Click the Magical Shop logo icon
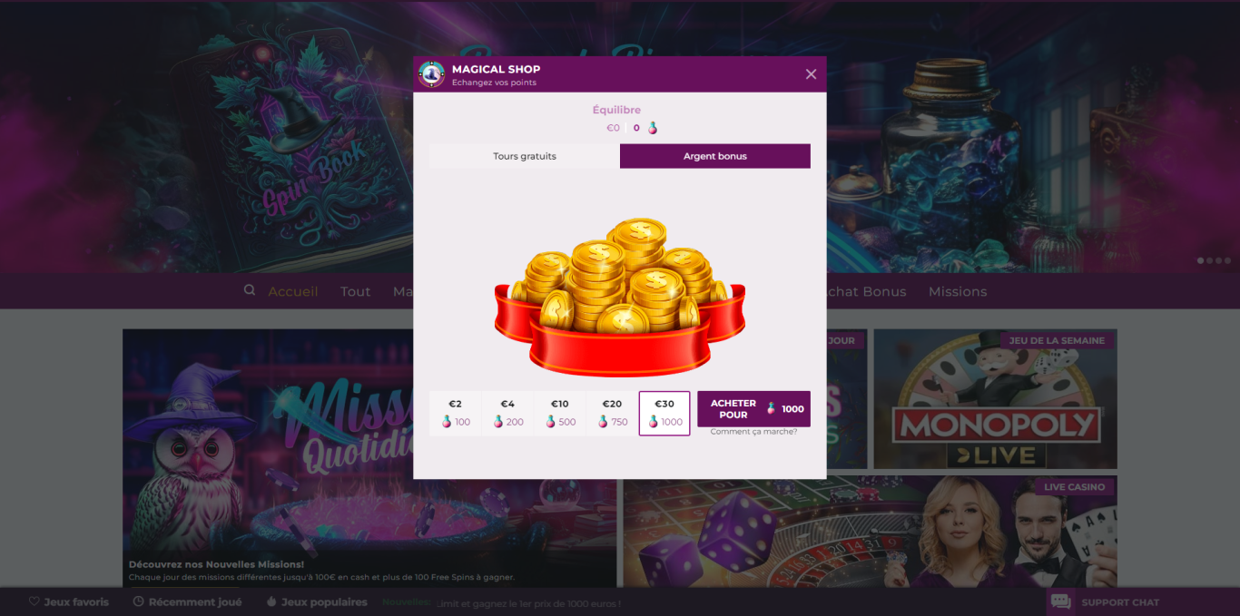Image resolution: width=1240 pixels, height=616 pixels. coord(431,74)
